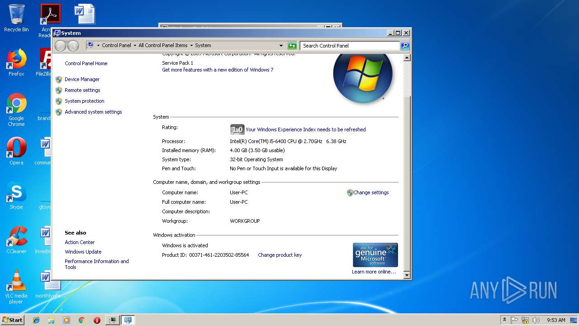Click the Advanced system settings shield icon

[59, 112]
